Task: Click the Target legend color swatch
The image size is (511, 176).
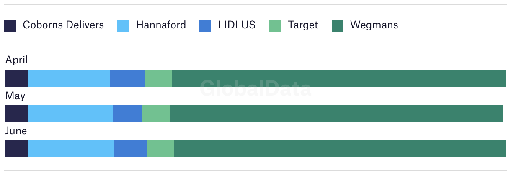Action: (x=274, y=26)
